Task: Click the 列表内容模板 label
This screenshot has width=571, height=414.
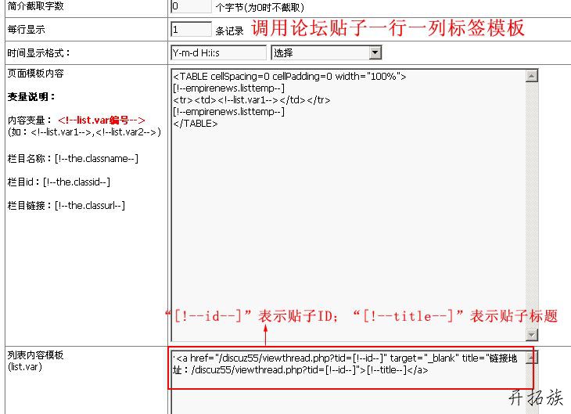Action: pos(36,355)
